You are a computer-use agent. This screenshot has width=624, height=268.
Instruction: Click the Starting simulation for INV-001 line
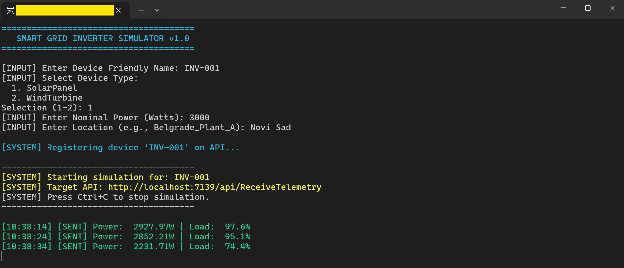pos(106,177)
